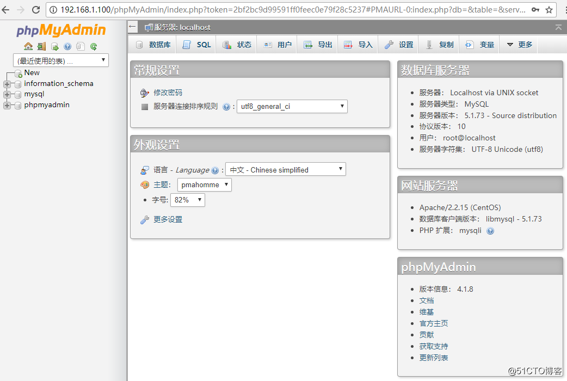Open the 82% font size dropdown
This screenshot has height=381, width=567.
pyautogui.click(x=188, y=200)
